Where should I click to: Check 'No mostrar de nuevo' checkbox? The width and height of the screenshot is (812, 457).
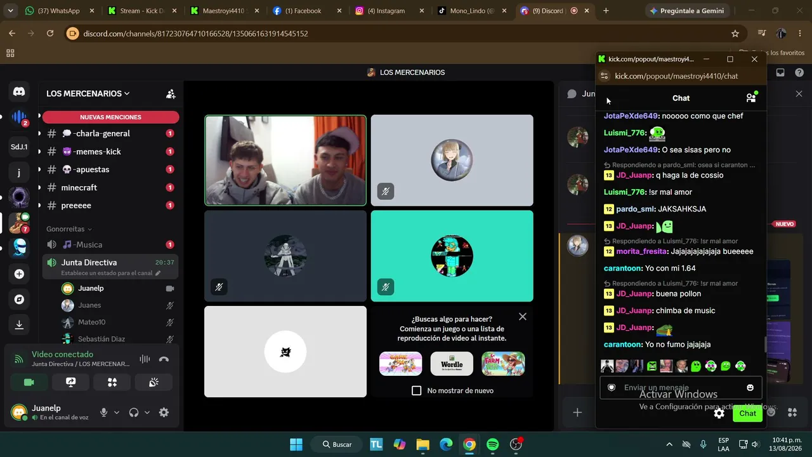[416, 390]
